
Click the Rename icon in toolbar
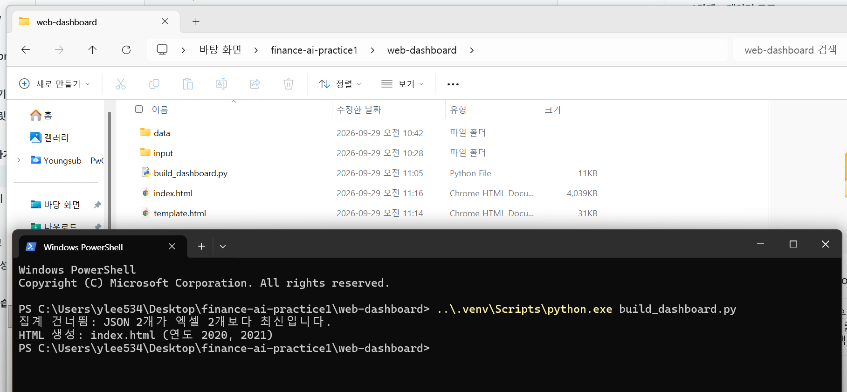(221, 84)
